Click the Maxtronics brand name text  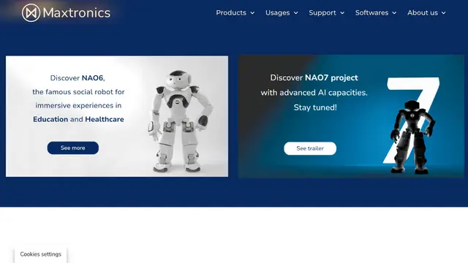77,13
